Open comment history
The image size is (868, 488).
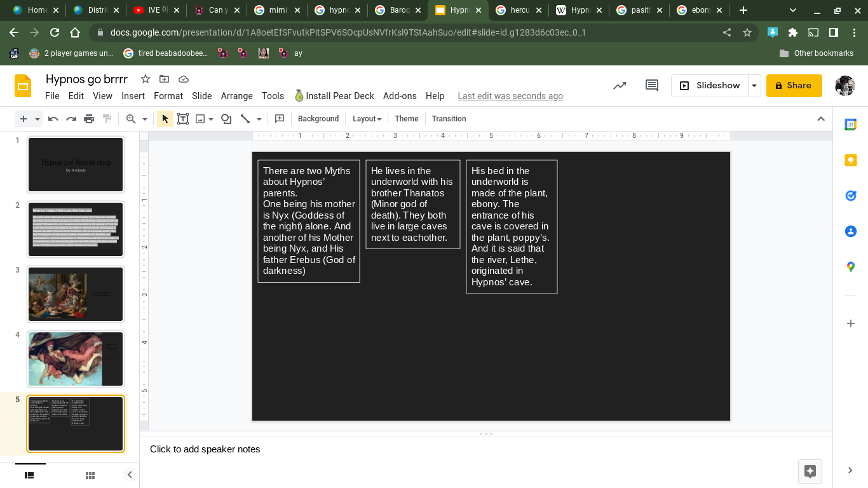pos(652,86)
